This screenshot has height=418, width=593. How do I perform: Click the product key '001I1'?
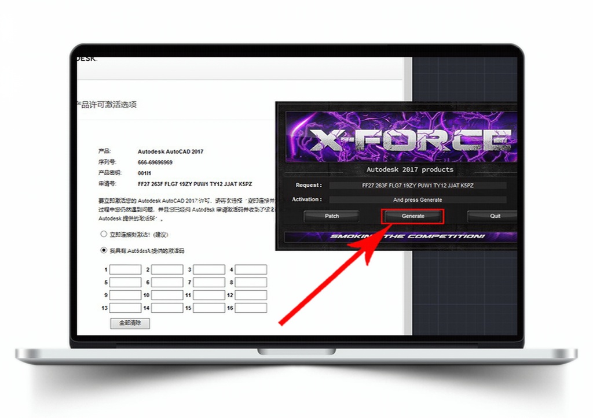coord(144,173)
